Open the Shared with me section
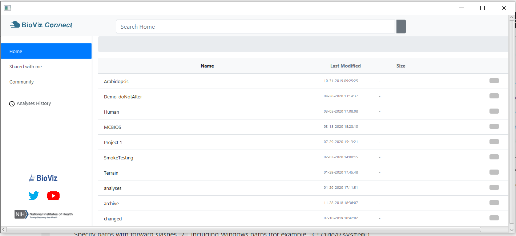This screenshot has height=236, width=516. pos(25,67)
